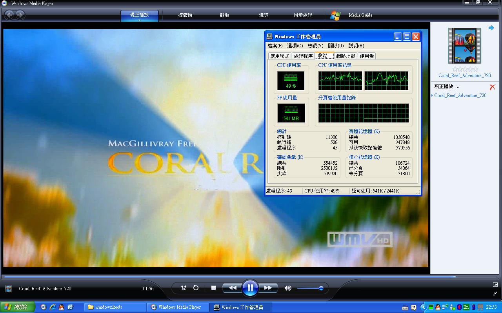Mute the sound using the speaker icon
Image resolution: width=502 pixels, height=313 pixels.
point(287,288)
